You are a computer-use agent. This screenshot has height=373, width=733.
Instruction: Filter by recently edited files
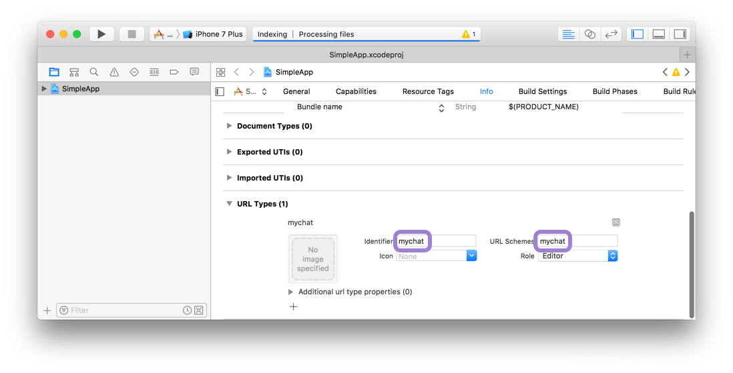[x=187, y=310]
